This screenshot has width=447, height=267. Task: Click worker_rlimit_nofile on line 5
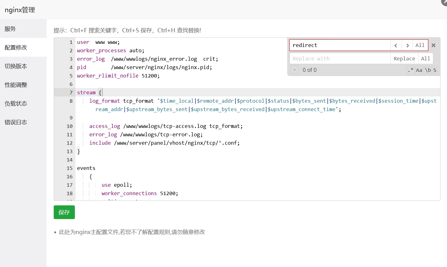click(x=108, y=76)
